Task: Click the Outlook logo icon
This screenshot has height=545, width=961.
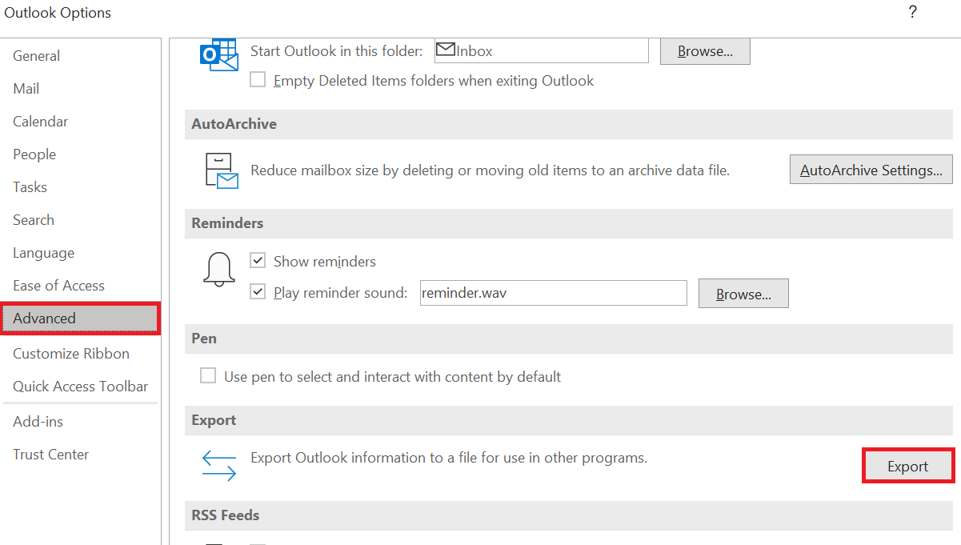Action: 218,54
